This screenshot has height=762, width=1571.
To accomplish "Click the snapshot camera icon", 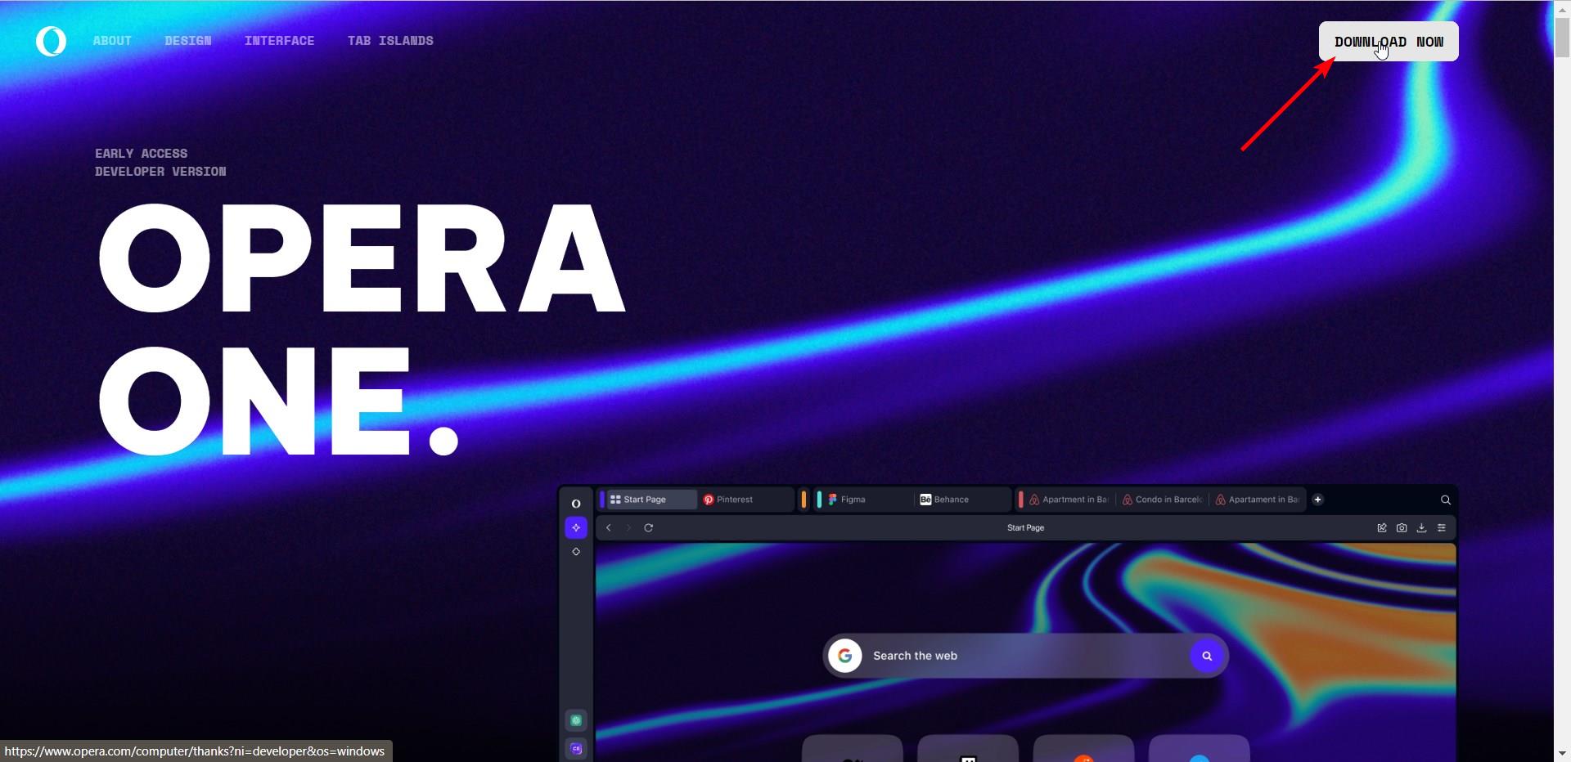I will point(1402,528).
